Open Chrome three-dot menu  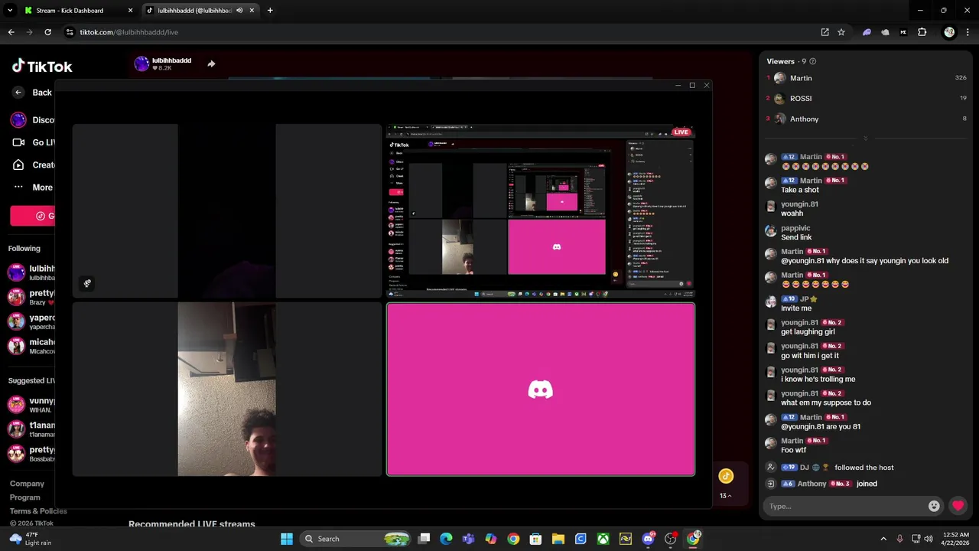(968, 32)
